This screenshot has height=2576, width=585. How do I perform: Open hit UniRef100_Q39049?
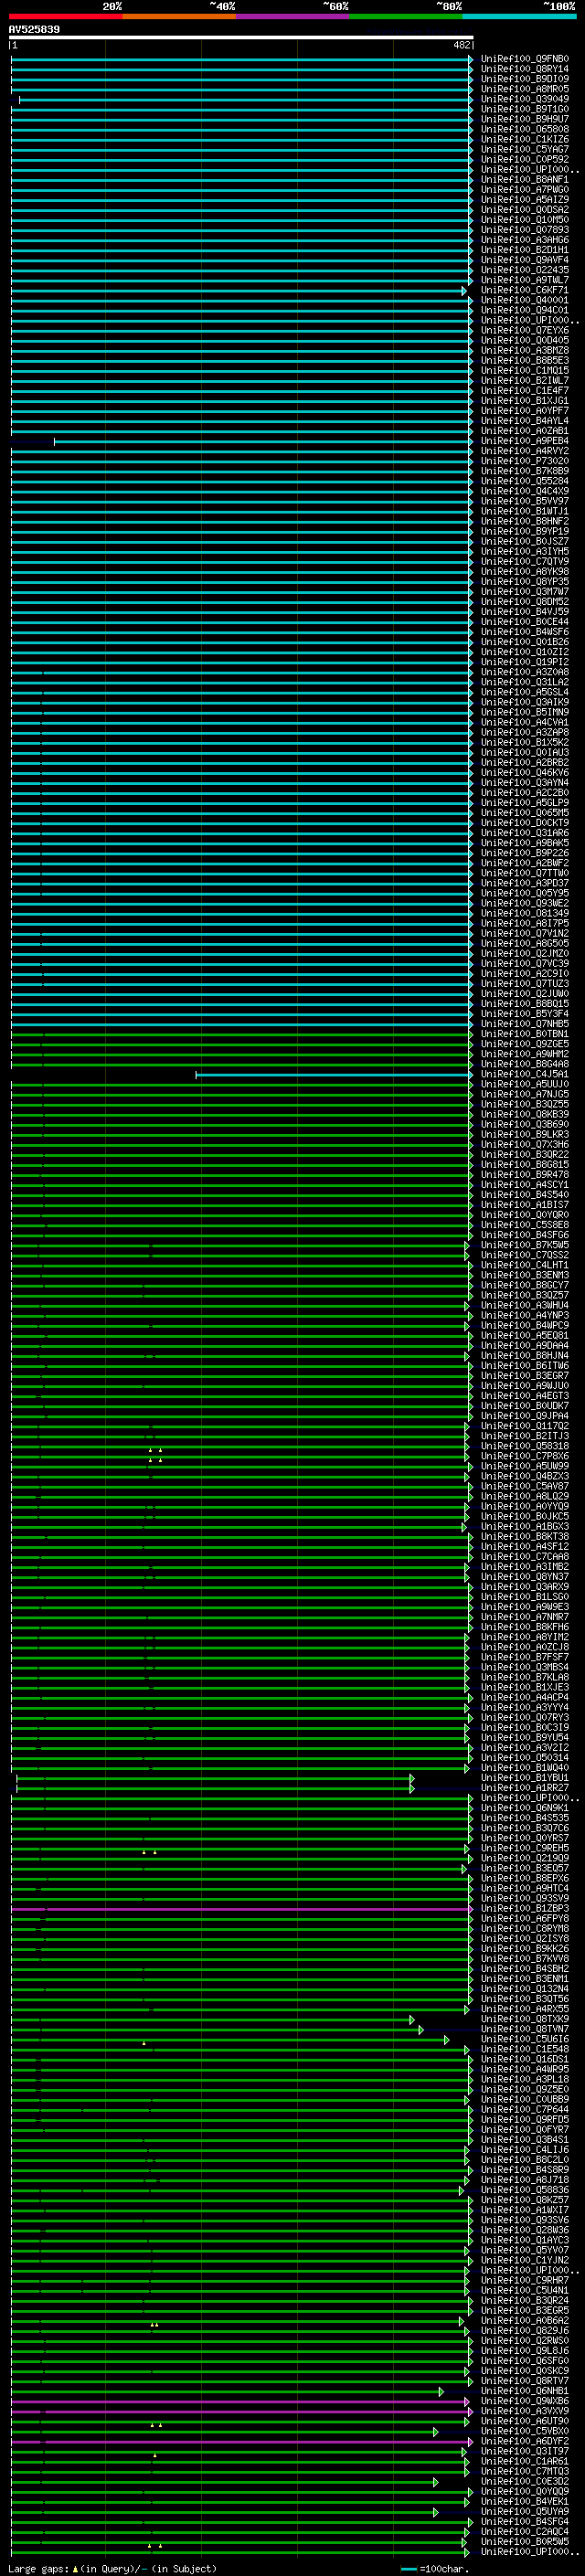point(524,99)
